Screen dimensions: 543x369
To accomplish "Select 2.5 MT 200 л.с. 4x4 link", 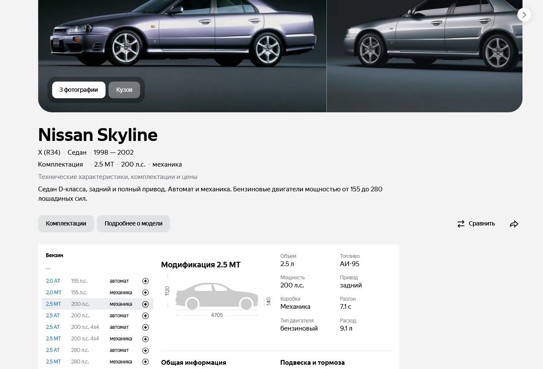I will (x=53, y=339).
